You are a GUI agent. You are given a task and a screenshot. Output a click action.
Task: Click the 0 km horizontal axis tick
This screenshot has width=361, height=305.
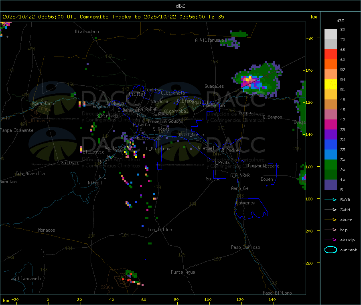coord(48,299)
